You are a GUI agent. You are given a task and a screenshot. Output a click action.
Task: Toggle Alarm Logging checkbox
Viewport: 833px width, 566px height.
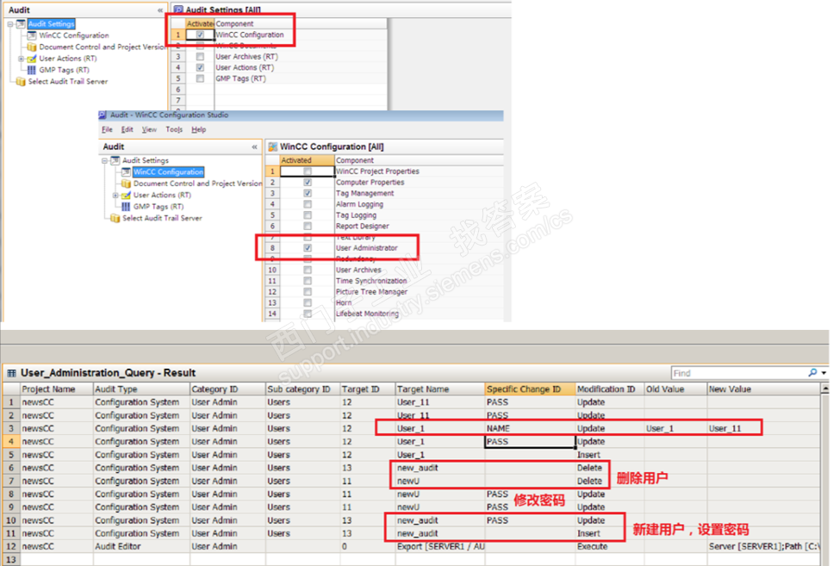(308, 204)
